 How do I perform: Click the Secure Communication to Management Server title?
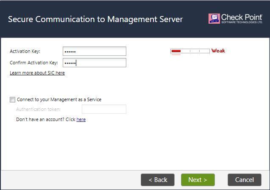(95, 19)
